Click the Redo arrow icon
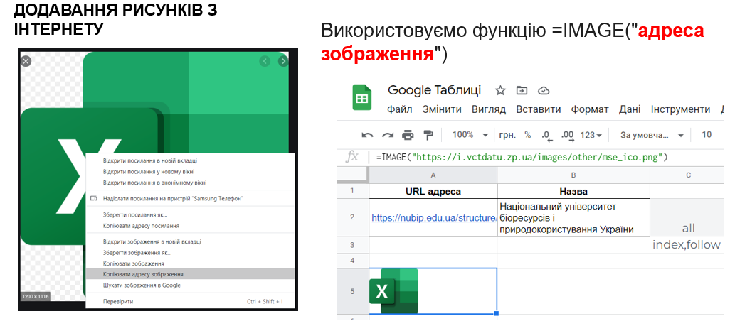 [388, 135]
